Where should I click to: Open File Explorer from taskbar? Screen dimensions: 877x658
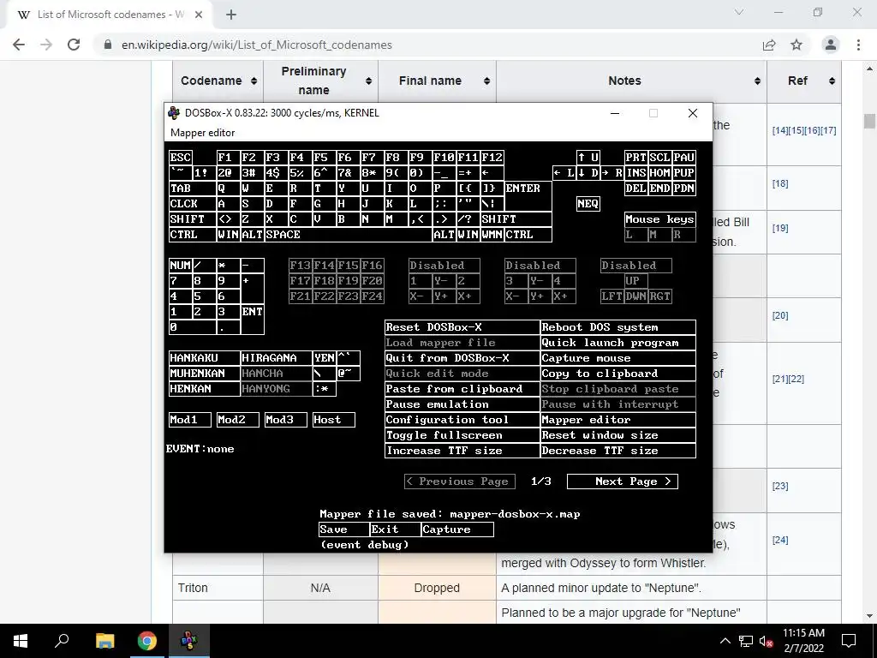click(x=104, y=641)
